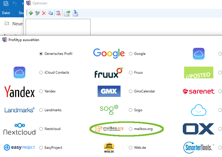222x157 pixels.
Task: Select the Web.de radio button
Action: point(131,148)
